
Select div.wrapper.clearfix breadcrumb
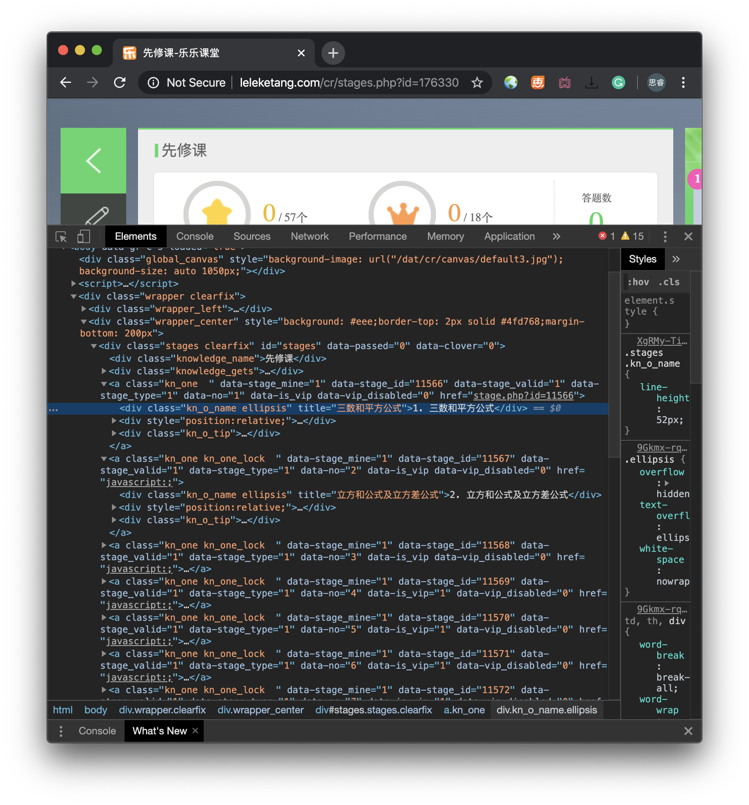pos(162,710)
